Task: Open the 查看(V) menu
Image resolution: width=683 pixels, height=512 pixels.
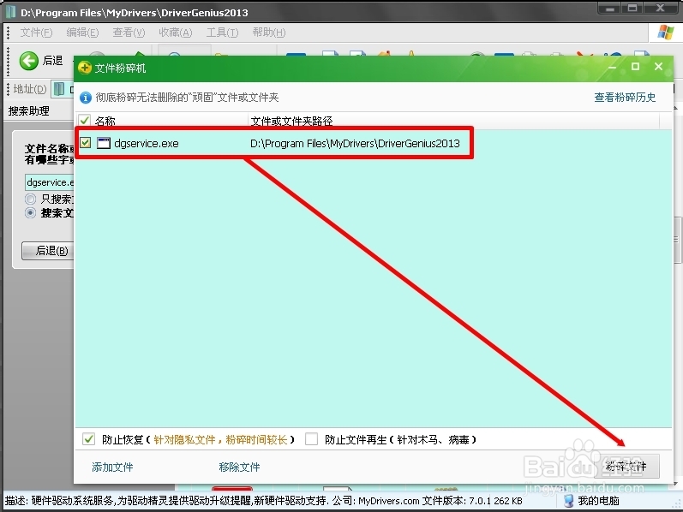Action: [129, 33]
